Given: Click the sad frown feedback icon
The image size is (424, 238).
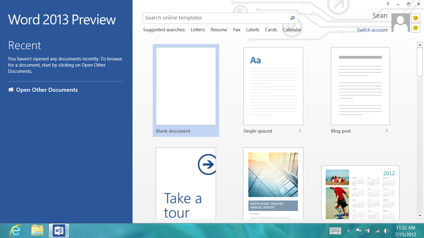Looking at the screenshot, I should (x=416, y=28).
